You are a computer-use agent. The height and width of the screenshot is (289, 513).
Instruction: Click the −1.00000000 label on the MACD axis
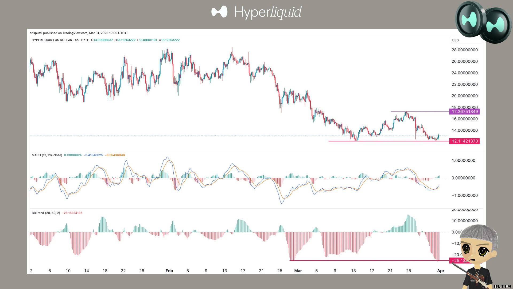click(x=465, y=196)
